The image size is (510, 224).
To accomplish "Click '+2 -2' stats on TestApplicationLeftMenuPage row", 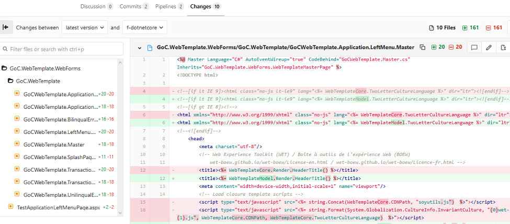I will pos(108,207).
